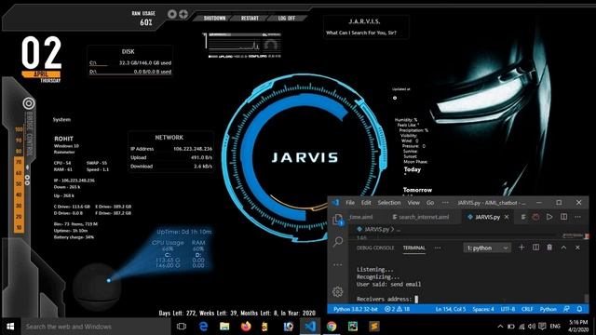The image size is (596, 335).
Task: Open the Manage gear icon in VS Code
Action: (x=337, y=291)
